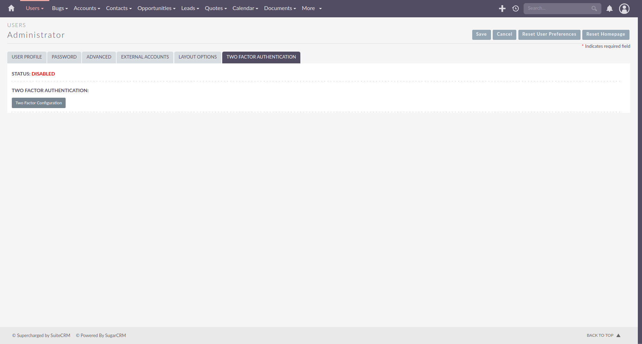Screen dimensions: 642x344
Task: Click the search magnifier icon
Action: (594, 8)
